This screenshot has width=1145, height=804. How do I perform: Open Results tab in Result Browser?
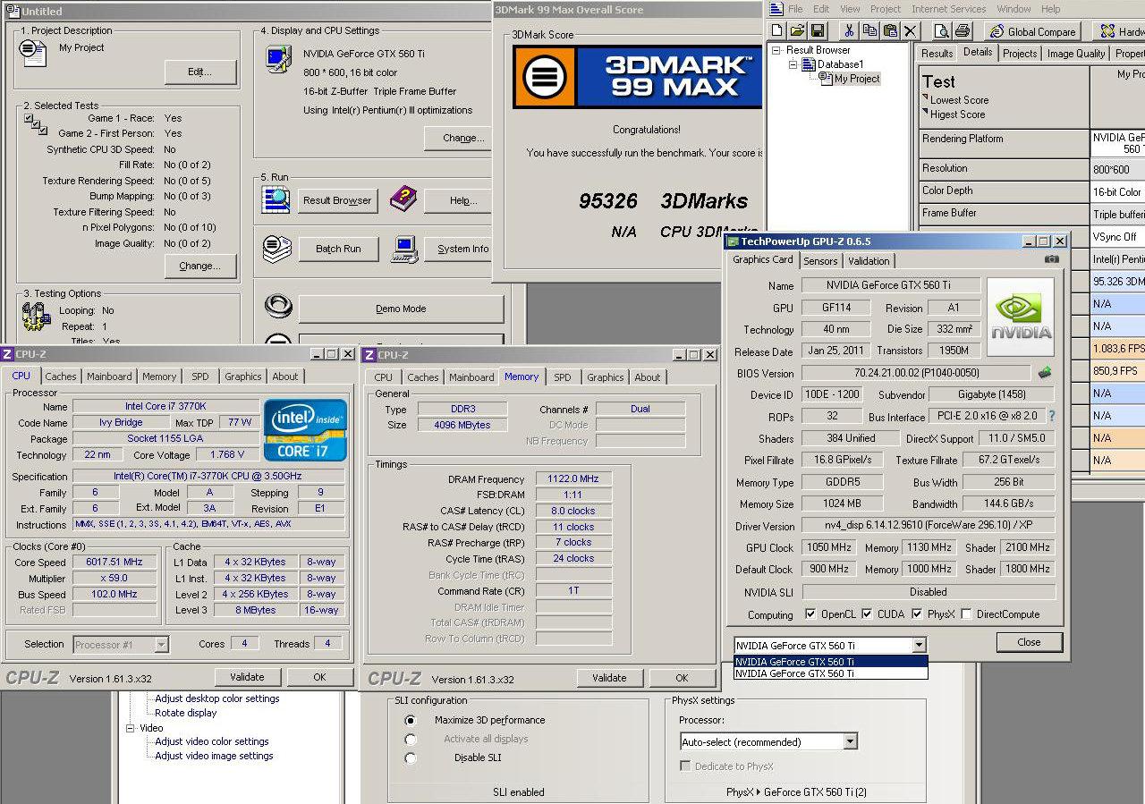pos(937,54)
